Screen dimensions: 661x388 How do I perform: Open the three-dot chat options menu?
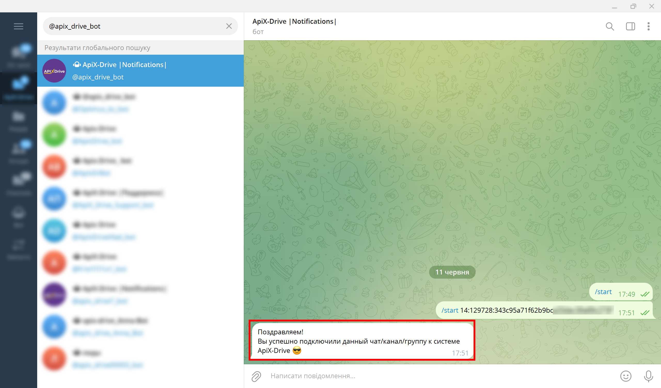click(648, 26)
